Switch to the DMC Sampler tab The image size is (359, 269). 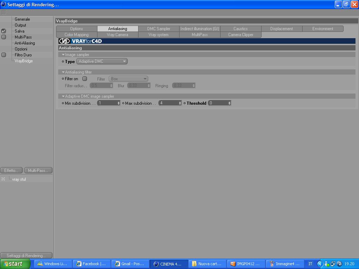[159, 29]
